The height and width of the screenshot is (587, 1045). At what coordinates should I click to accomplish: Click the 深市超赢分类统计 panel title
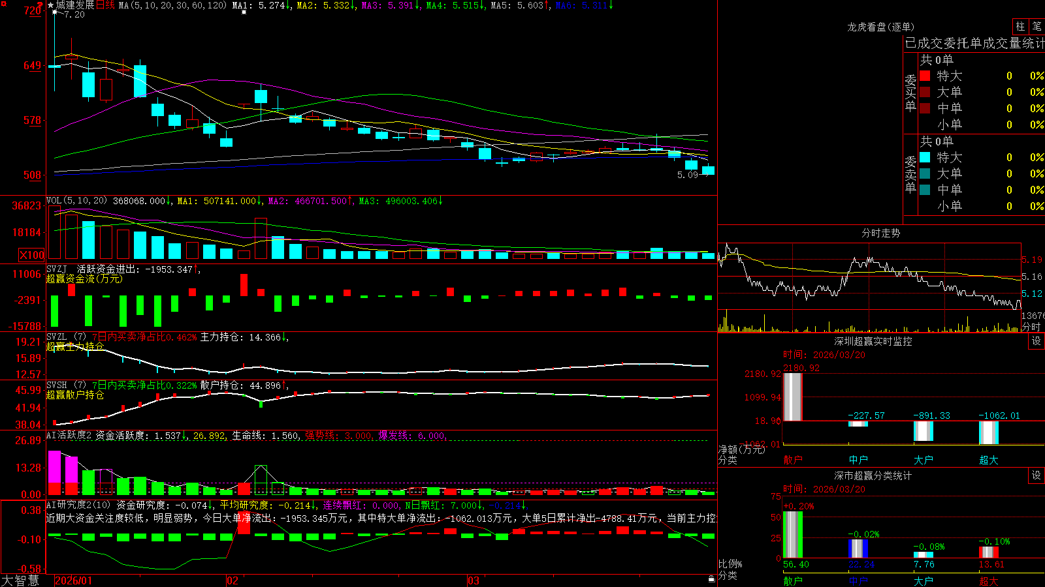tap(873, 475)
